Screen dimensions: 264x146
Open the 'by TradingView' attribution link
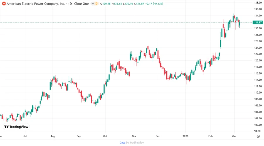click(135, 143)
